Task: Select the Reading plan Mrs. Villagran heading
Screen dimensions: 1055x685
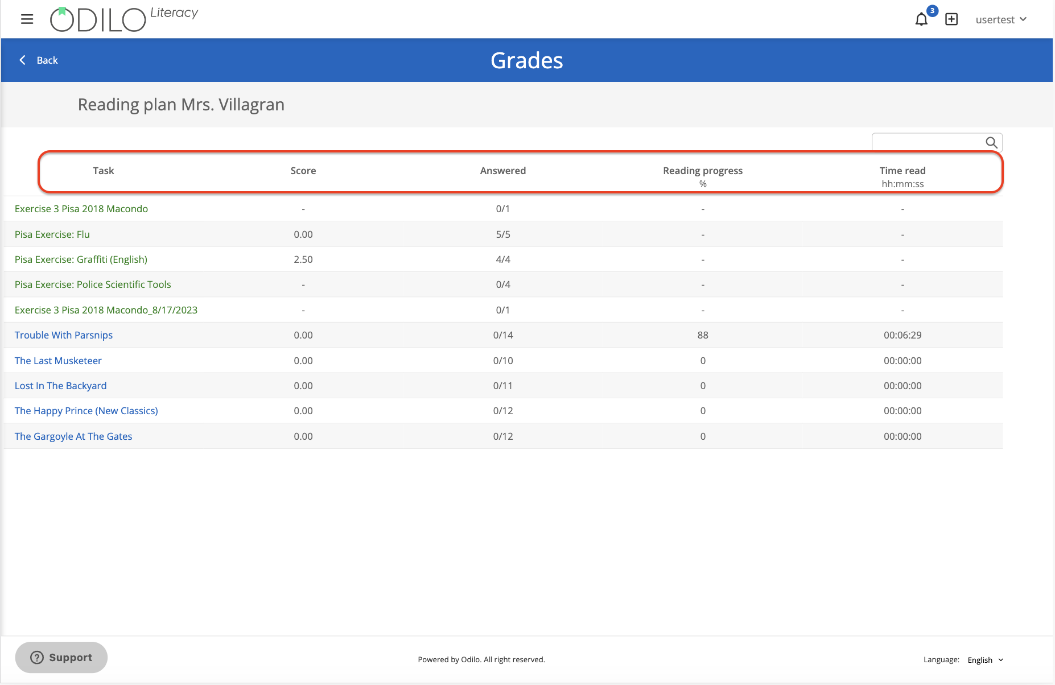Action: click(x=181, y=104)
